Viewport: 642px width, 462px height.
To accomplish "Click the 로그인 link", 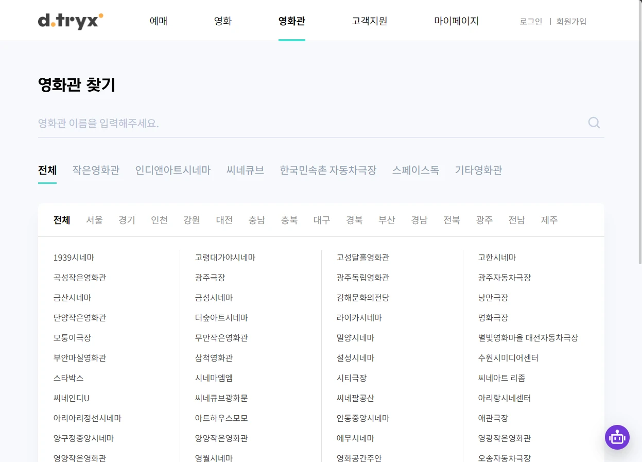I will [x=531, y=22].
